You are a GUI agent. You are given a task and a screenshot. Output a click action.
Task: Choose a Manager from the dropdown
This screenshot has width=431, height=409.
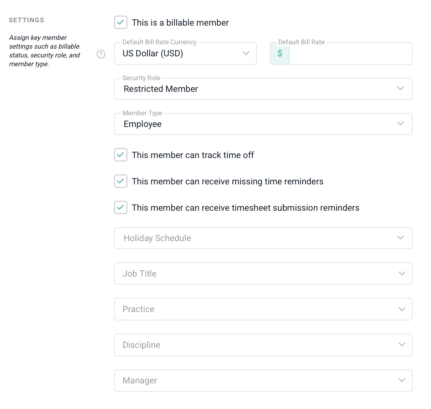point(263,380)
